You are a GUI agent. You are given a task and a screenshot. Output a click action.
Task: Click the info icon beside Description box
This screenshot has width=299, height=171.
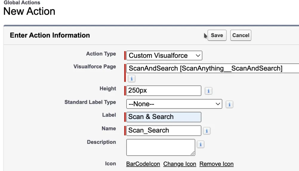[201, 144]
